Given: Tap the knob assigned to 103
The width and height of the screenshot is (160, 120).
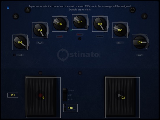Looking at the screenshot, I should tap(100, 24).
